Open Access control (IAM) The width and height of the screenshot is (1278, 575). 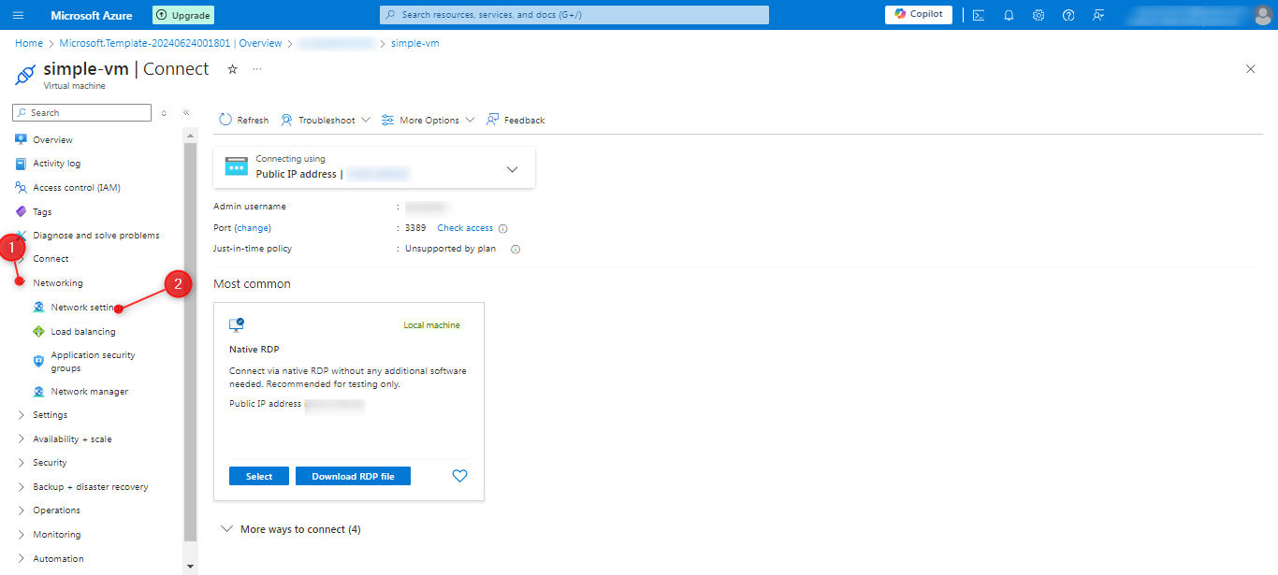(x=77, y=187)
